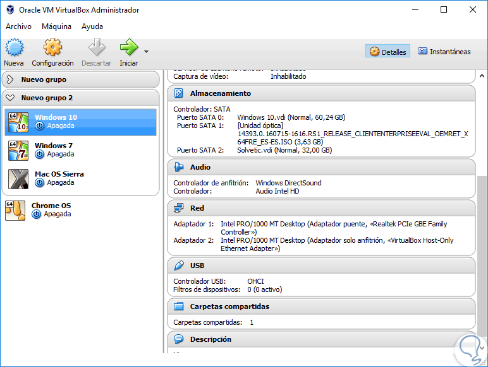Screen dimensions: 488x367
Task: Click the Carpetas compartidas folder icon
Action: [179, 306]
